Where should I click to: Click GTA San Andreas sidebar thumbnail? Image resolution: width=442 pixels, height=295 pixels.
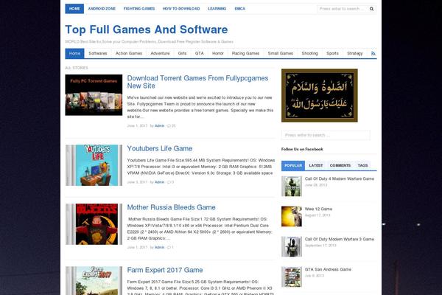pyautogui.click(x=292, y=277)
